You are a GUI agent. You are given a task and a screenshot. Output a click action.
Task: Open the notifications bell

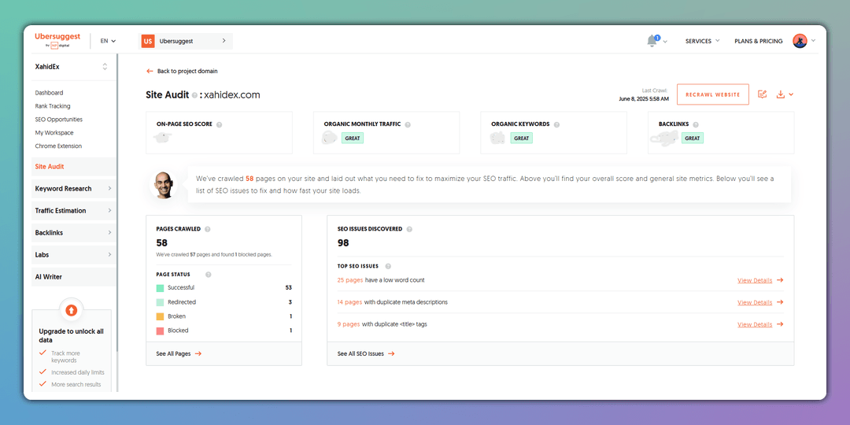click(x=652, y=41)
